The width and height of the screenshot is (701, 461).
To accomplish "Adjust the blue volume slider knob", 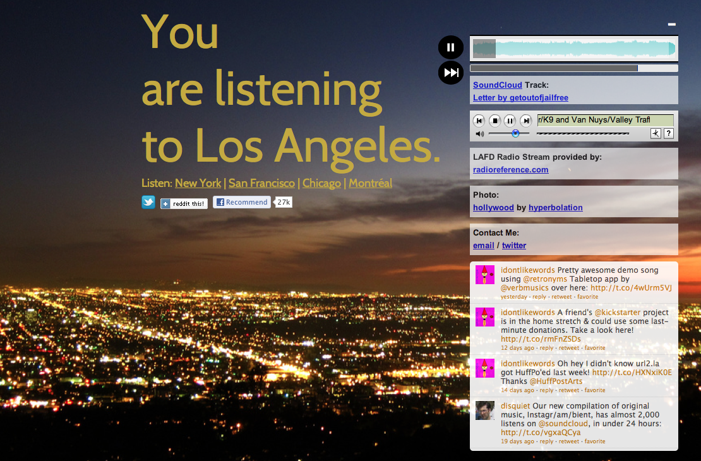I will 515,133.
